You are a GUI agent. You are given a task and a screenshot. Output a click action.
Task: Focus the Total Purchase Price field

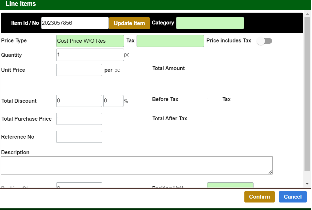(x=79, y=119)
